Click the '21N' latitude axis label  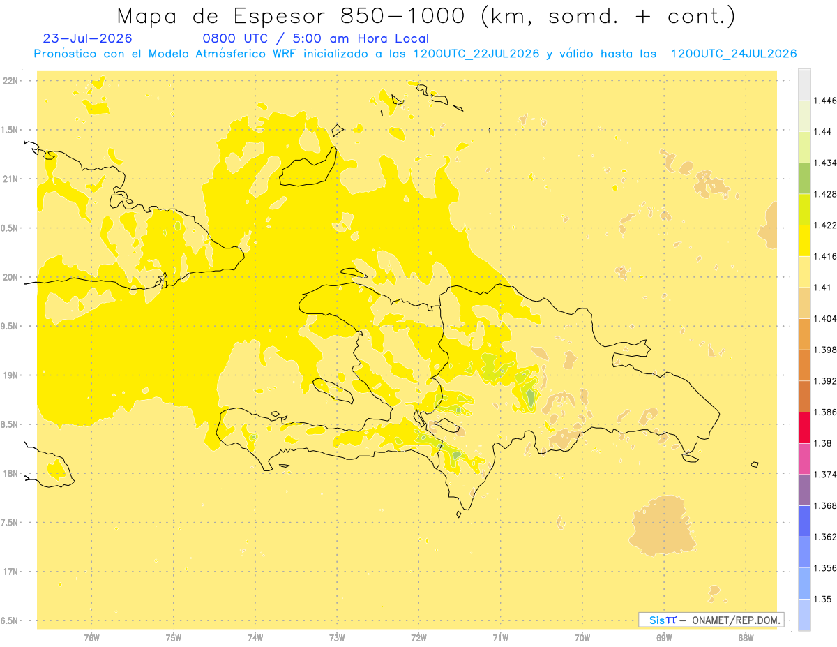click(x=11, y=179)
